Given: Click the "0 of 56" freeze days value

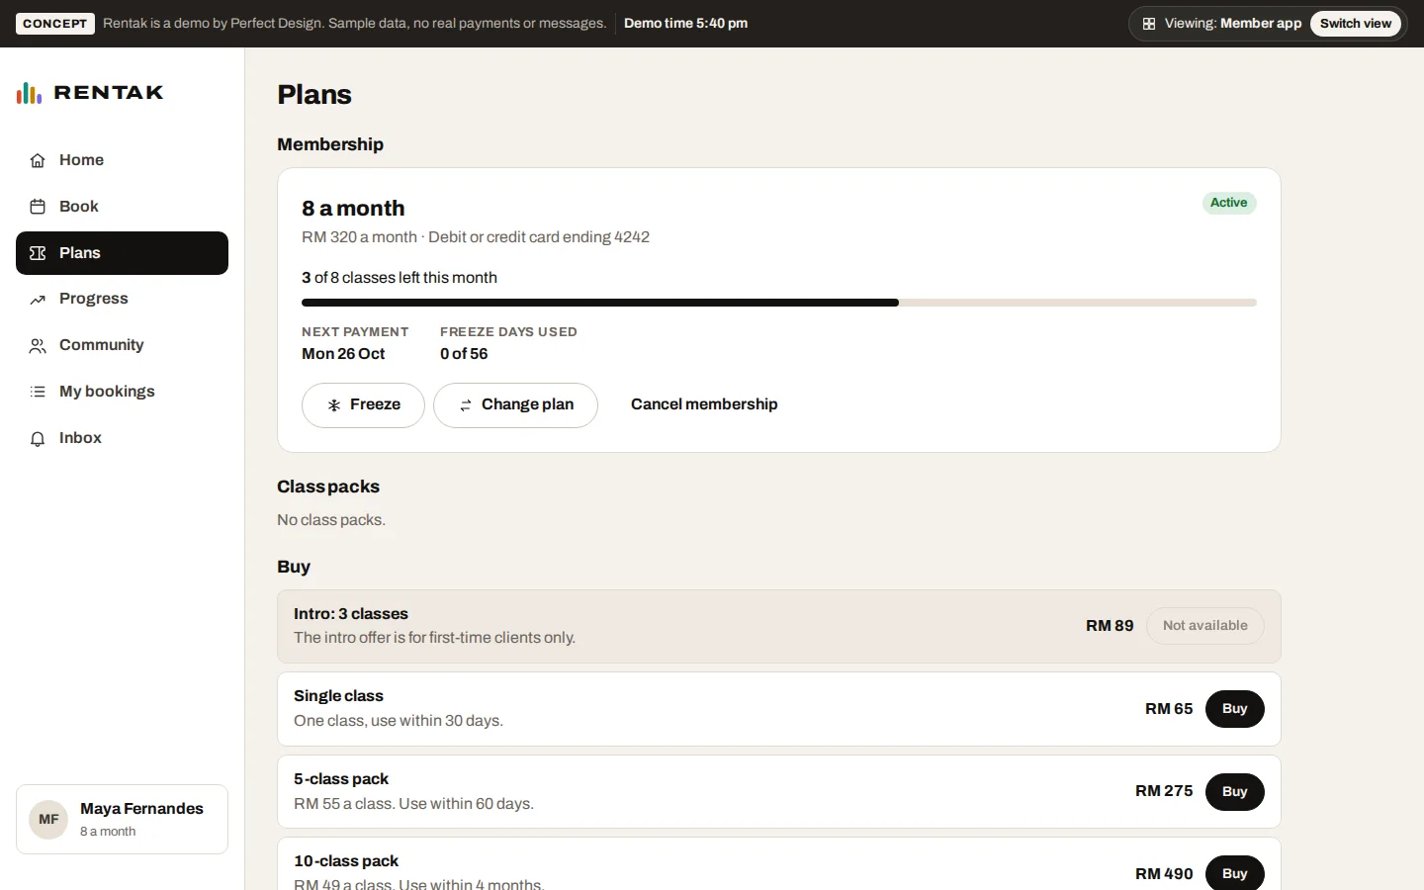Looking at the screenshot, I should click(464, 354).
